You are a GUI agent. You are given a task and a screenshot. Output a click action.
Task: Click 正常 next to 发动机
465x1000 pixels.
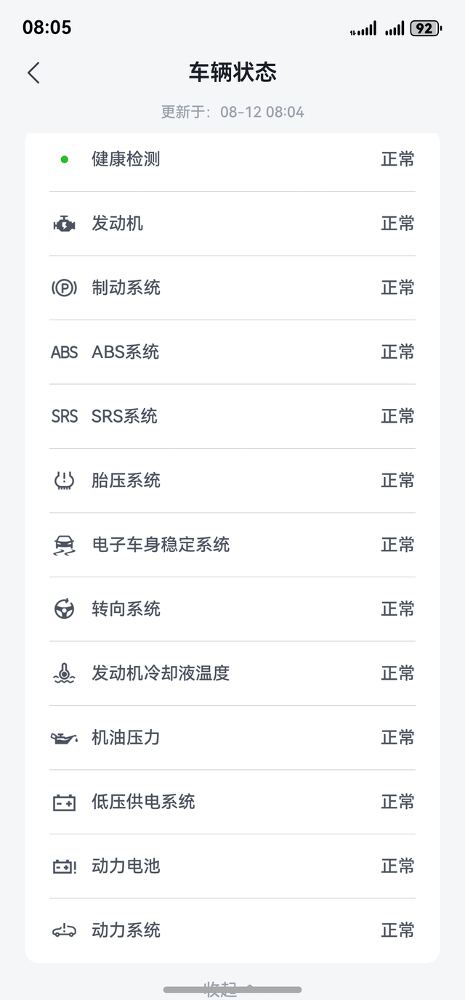pos(397,223)
